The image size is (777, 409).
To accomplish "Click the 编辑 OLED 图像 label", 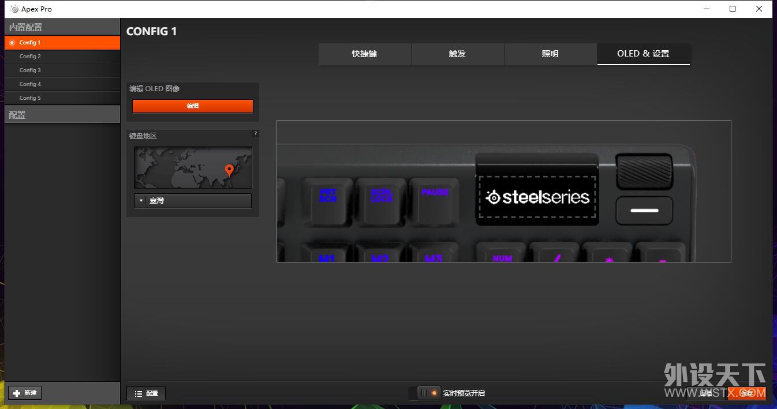I will point(155,89).
